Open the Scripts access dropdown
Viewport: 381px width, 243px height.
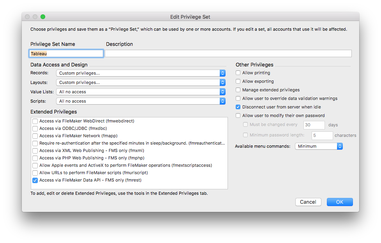coord(141,101)
